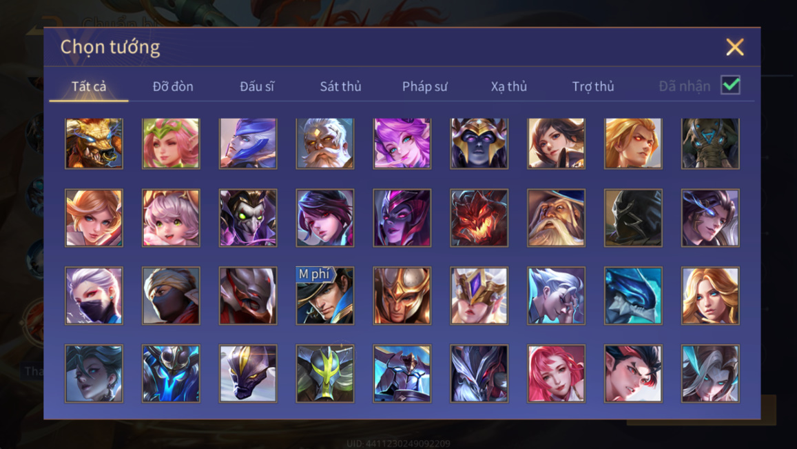Viewport: 797px width, 449px height.
Task: Switch to the Trợ thủ tab
Action: coord(593,86)
